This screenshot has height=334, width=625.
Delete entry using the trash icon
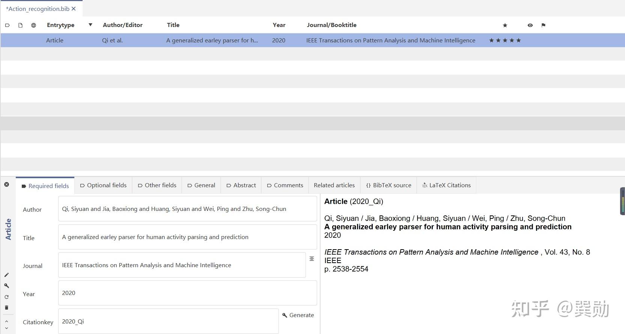[x=6, y=307]
